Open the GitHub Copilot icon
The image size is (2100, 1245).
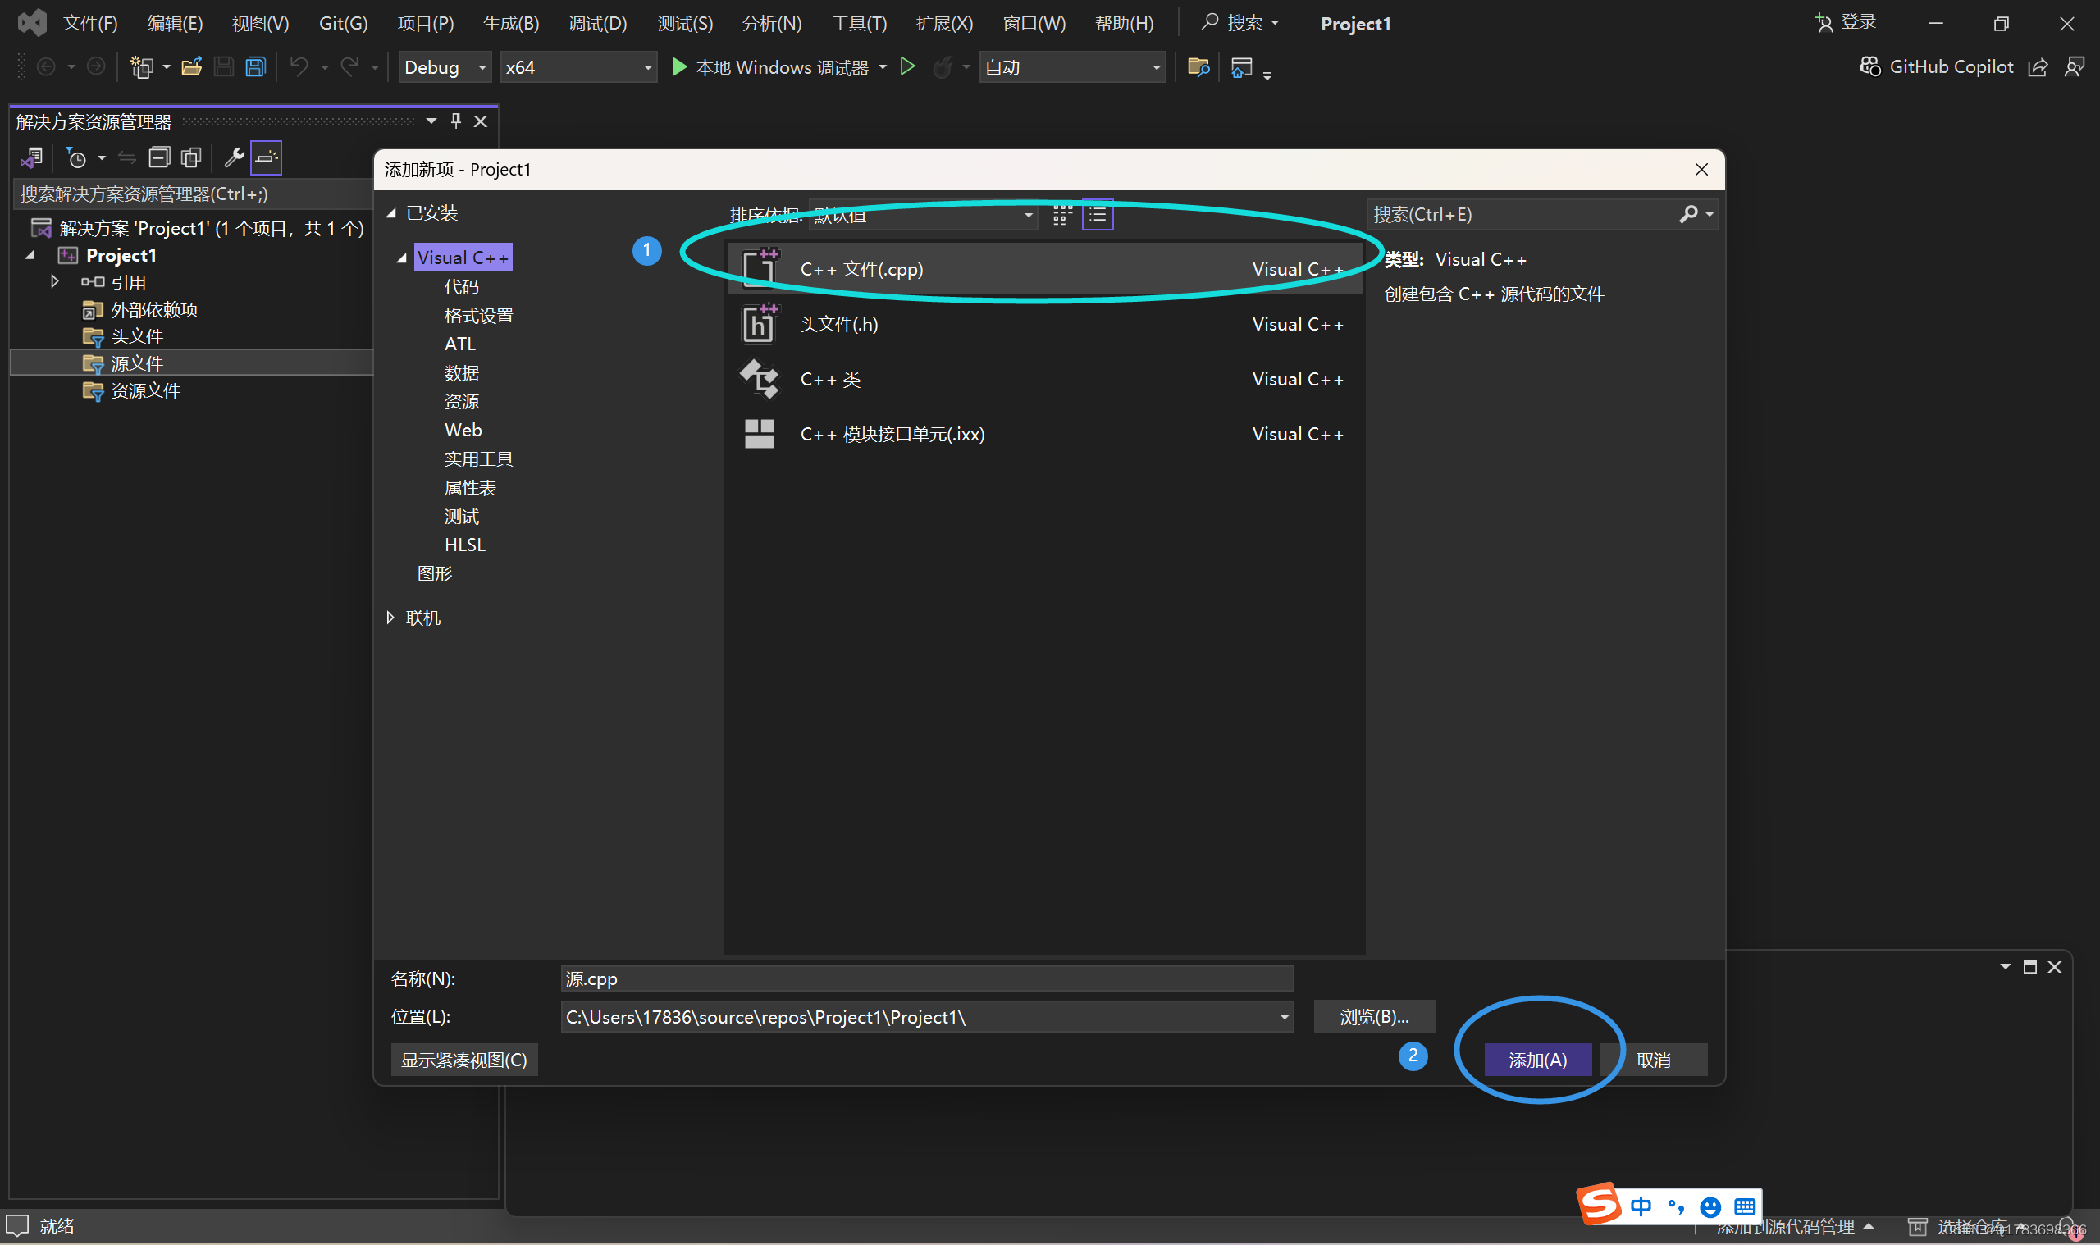(x=1870, y=66)
